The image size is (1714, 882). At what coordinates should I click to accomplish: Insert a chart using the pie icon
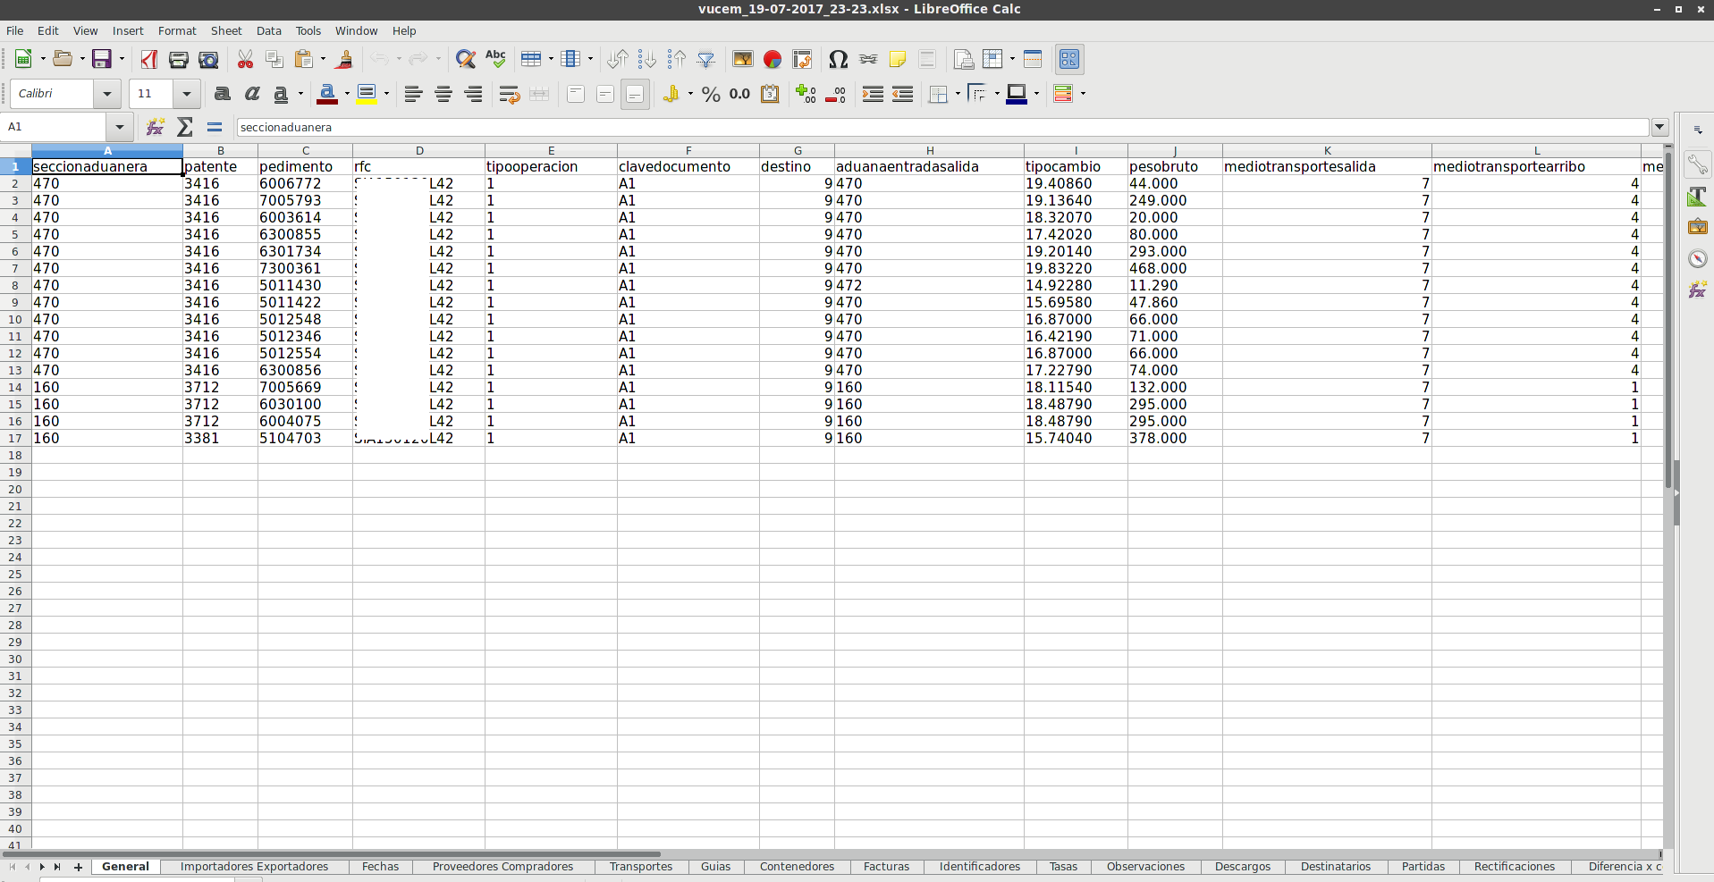point(773,60)
